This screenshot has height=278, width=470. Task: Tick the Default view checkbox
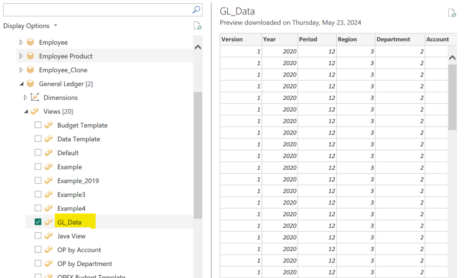click(x=38, y=152)
